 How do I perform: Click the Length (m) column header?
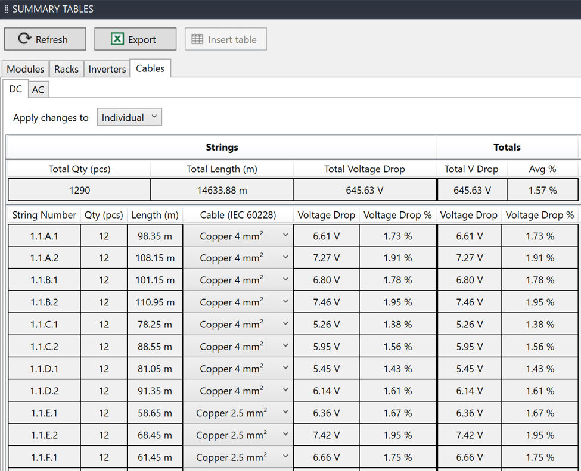pos(155,215)
